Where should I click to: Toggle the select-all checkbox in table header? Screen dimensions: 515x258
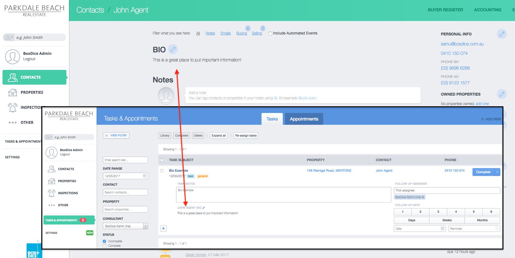pyautogui.click(x=162, y=160)
